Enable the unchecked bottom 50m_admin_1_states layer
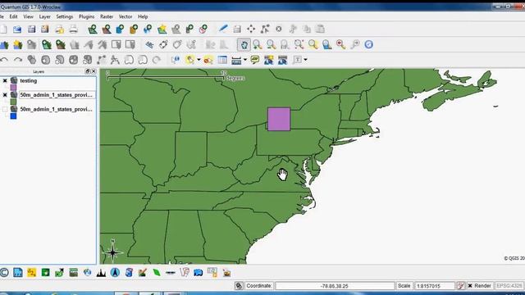 pos(5,109)
